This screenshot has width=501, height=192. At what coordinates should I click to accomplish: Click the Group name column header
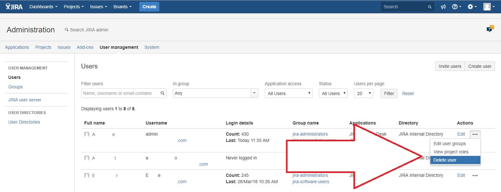click(306, 123)
